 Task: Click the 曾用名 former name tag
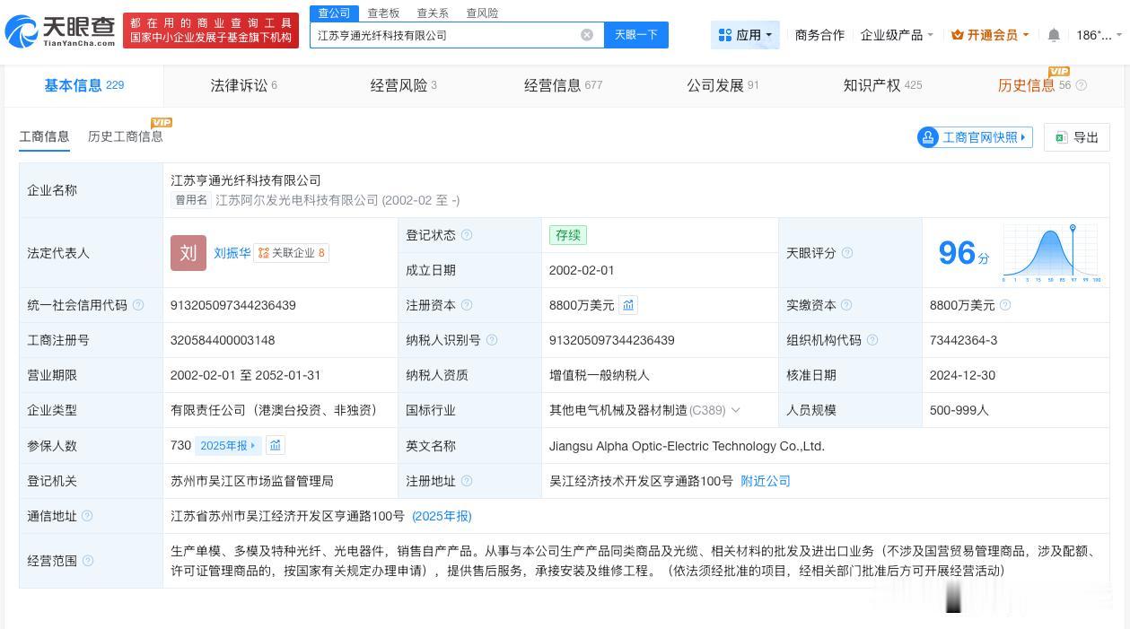coord(191,200)
